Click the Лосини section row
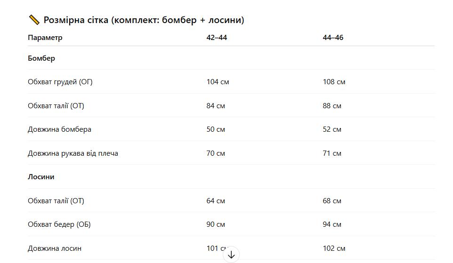453x263 pixels. [231, 177]
